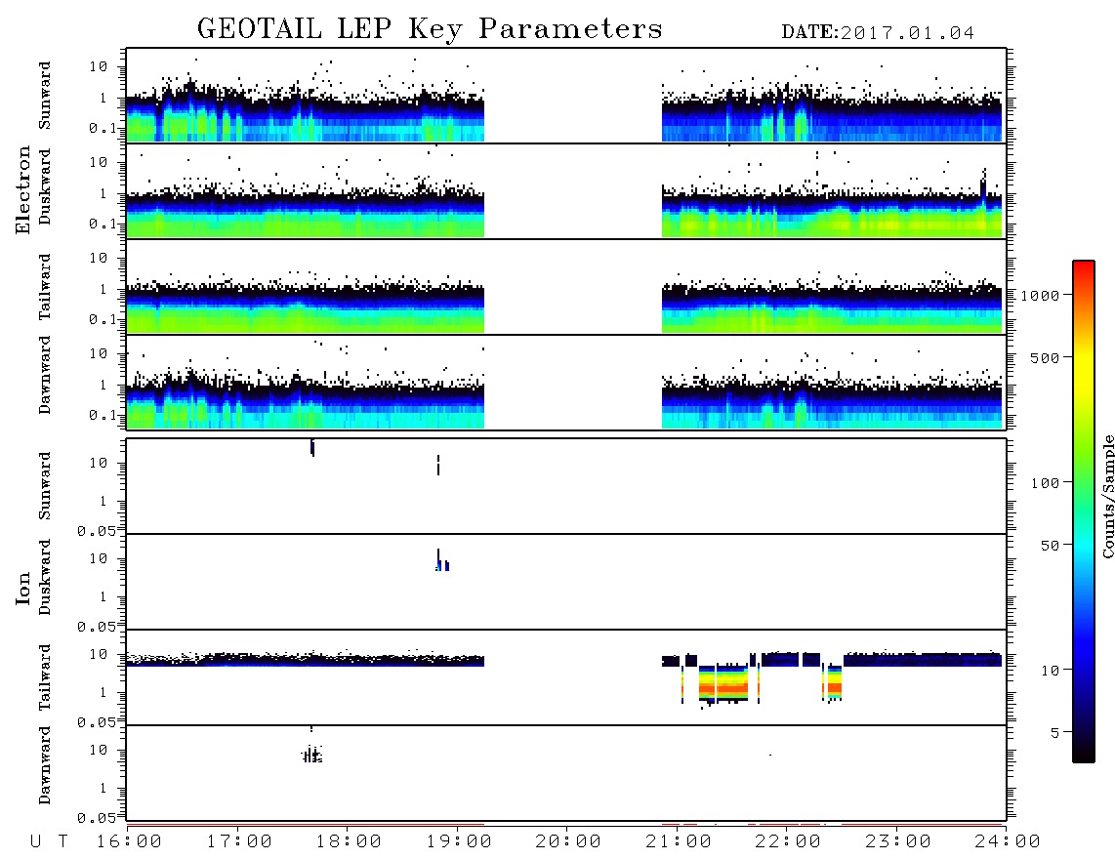Viewport: 1115px width, 859px height.
Task: Click the 17:00 time axis label
Action: tap(239, 842)
